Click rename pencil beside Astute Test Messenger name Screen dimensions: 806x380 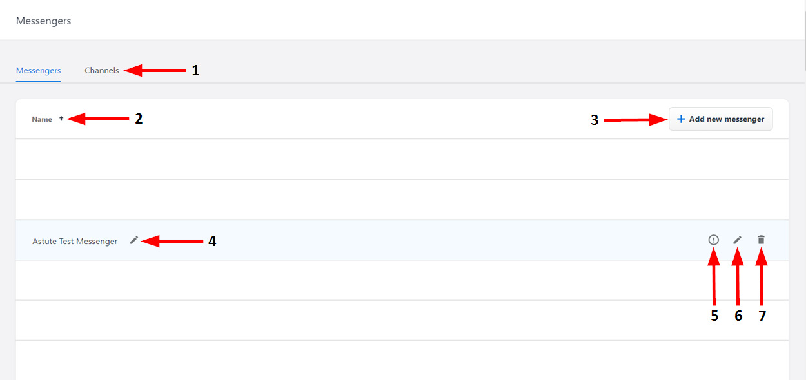[x=133, y=240]
